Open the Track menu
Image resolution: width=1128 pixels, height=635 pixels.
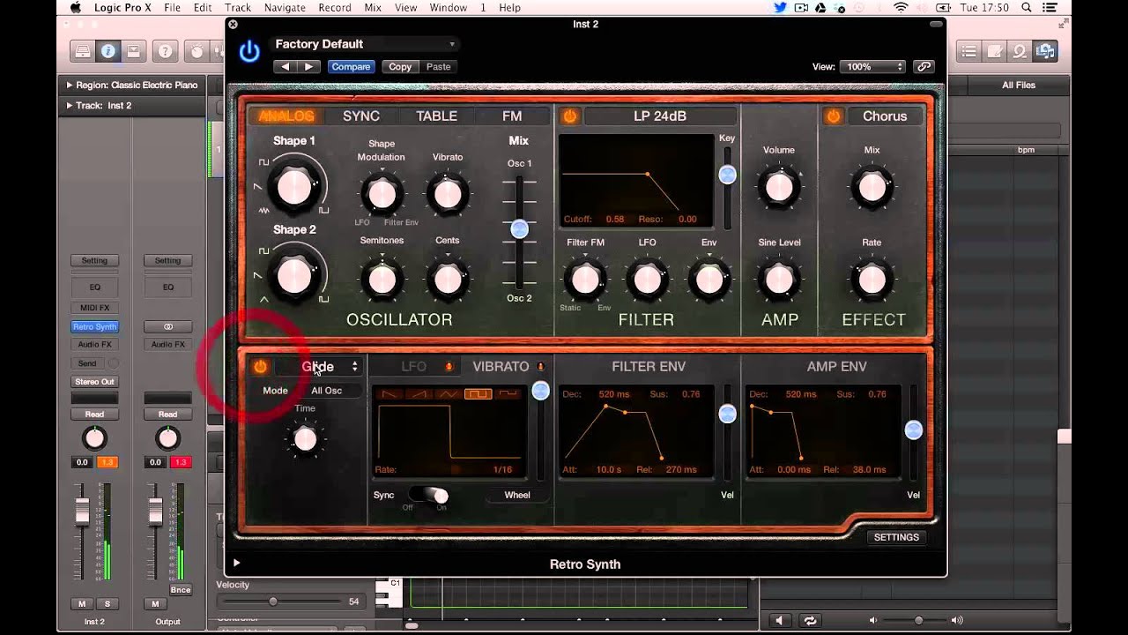tap(238, 8)
